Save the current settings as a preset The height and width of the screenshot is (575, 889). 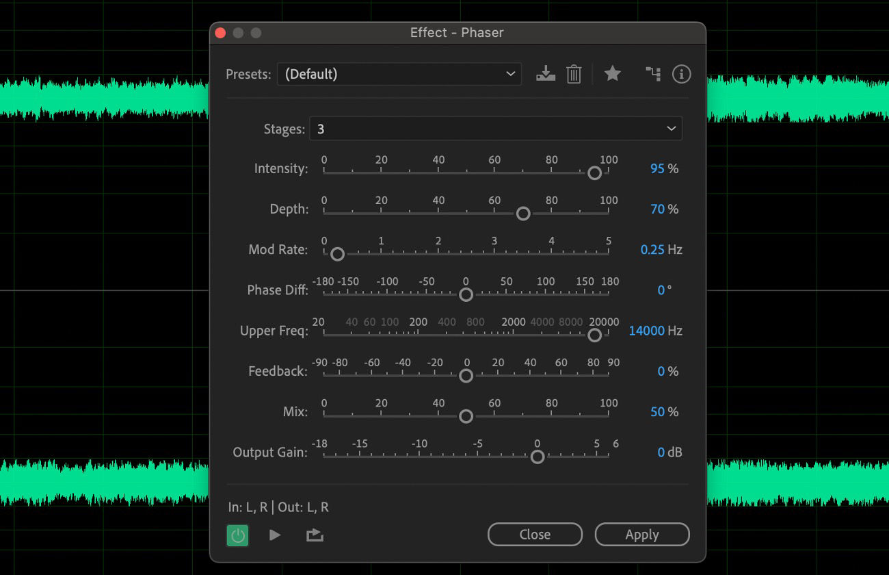(x=545, y=74)
